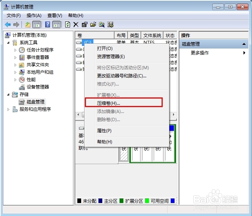Toggle the show/hide console tree icon

point(36,24)
